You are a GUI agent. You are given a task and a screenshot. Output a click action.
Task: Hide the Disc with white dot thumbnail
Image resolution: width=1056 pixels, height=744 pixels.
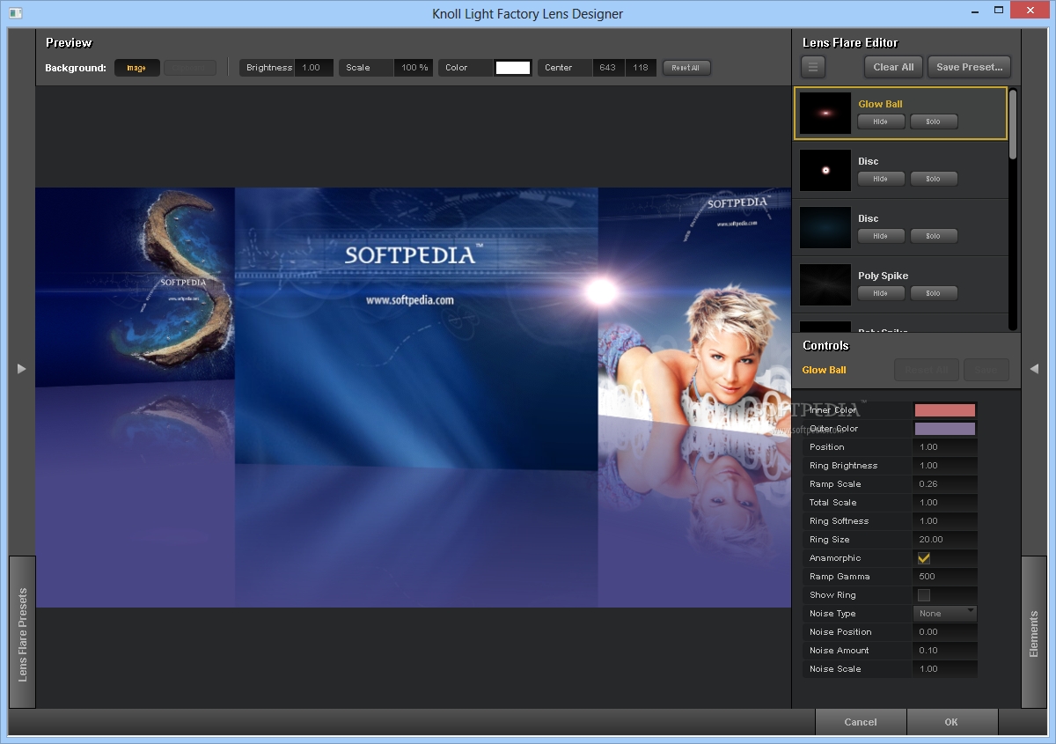(881, 179)
